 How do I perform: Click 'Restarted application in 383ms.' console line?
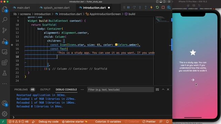[x=41, y=95]
